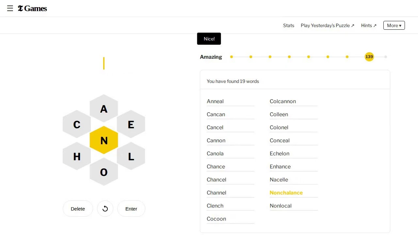Select the highlighted word Nonchalance
Viewport: 418px width, 235px height.
pyautogui.click(x=286, y=193)
